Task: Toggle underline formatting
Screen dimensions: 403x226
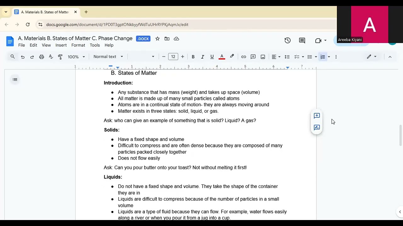Action: coord(212,57)
